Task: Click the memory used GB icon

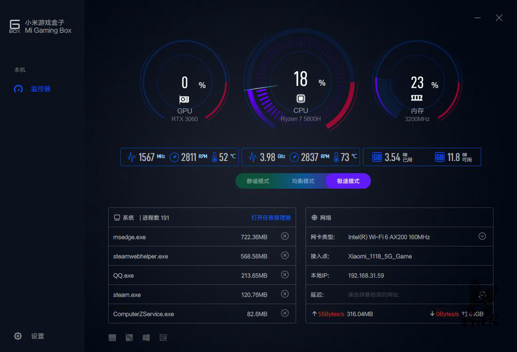Action: click(376, 157)
